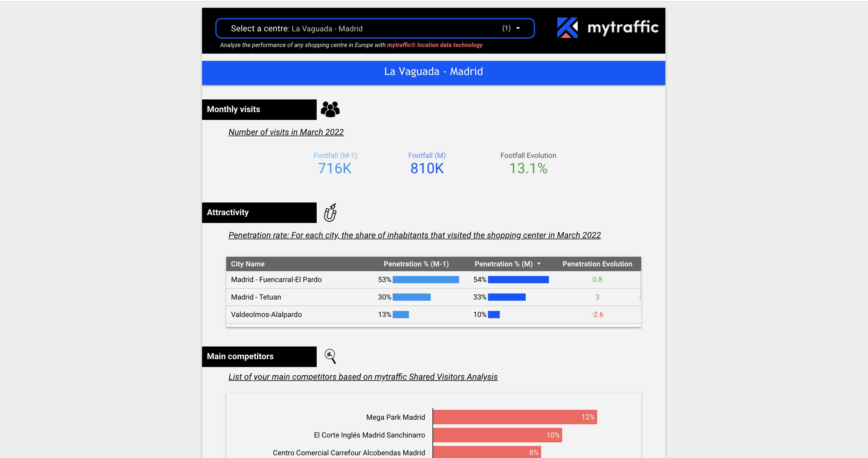The image size is (868, 458).
Task: Select the Attractivity section header
Action: click(x=259, y=212)
